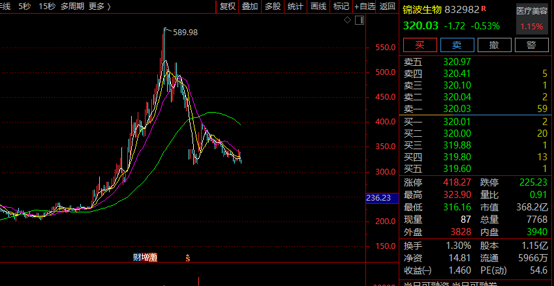Open the 警 alert button
The height and width of the screenshot is (286, 554).
[x=531, y=45]
